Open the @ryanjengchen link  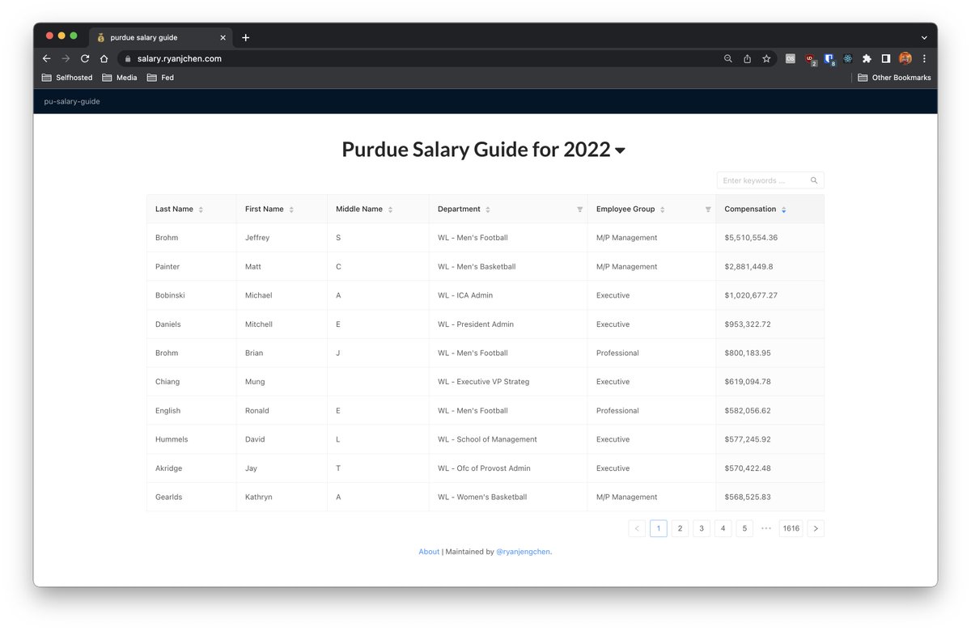point(523,552)
